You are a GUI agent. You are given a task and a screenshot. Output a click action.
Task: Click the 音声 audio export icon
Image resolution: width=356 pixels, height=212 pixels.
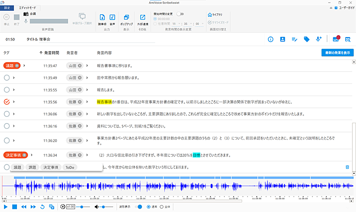[113, 17]
